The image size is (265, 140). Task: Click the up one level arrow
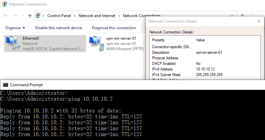(x=30, y=16)
